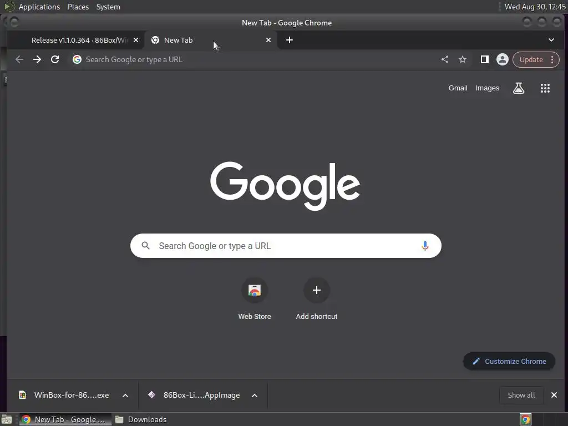Open the Web Store shortcut

(254, 299)
